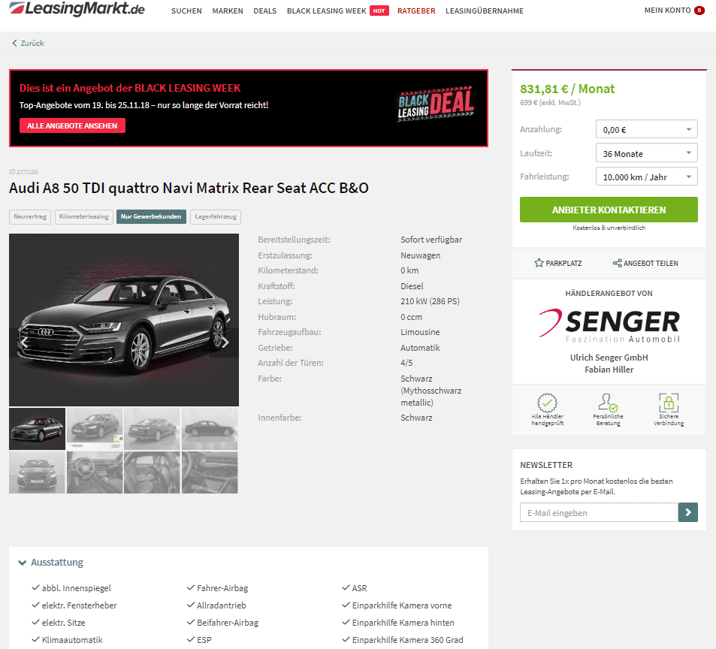
Task: Focus the E-Mail eingeben field
Action: pyautogui.click(x=599, y=512)
